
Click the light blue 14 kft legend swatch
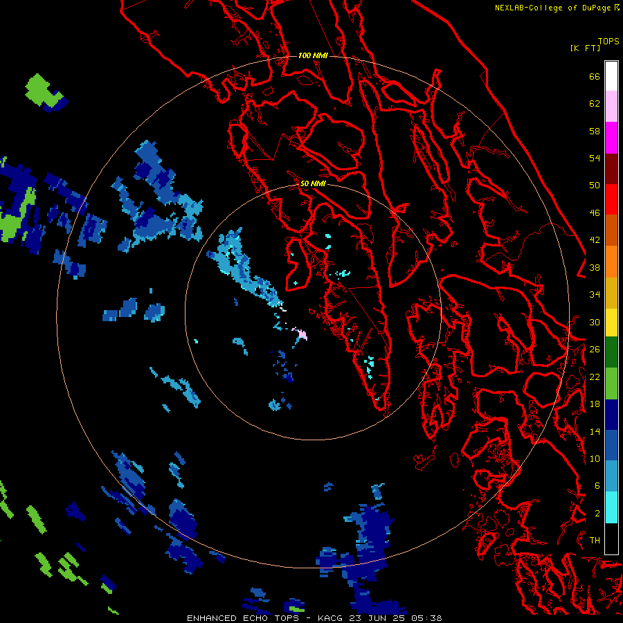pyautogui.click(x=611, y=476)
